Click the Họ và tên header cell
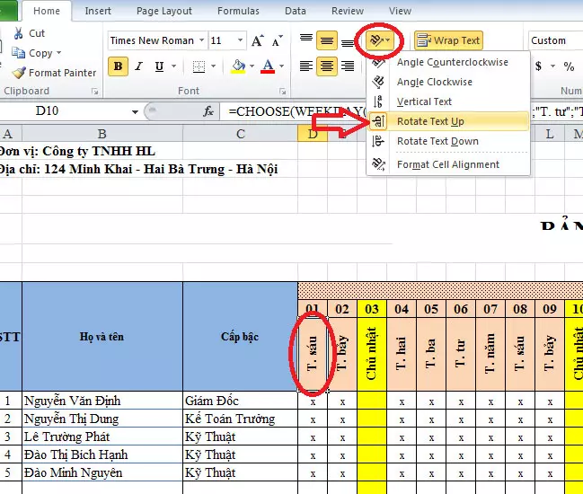The height and width of the screenshot is (494, 583). [x=102, y=337]
